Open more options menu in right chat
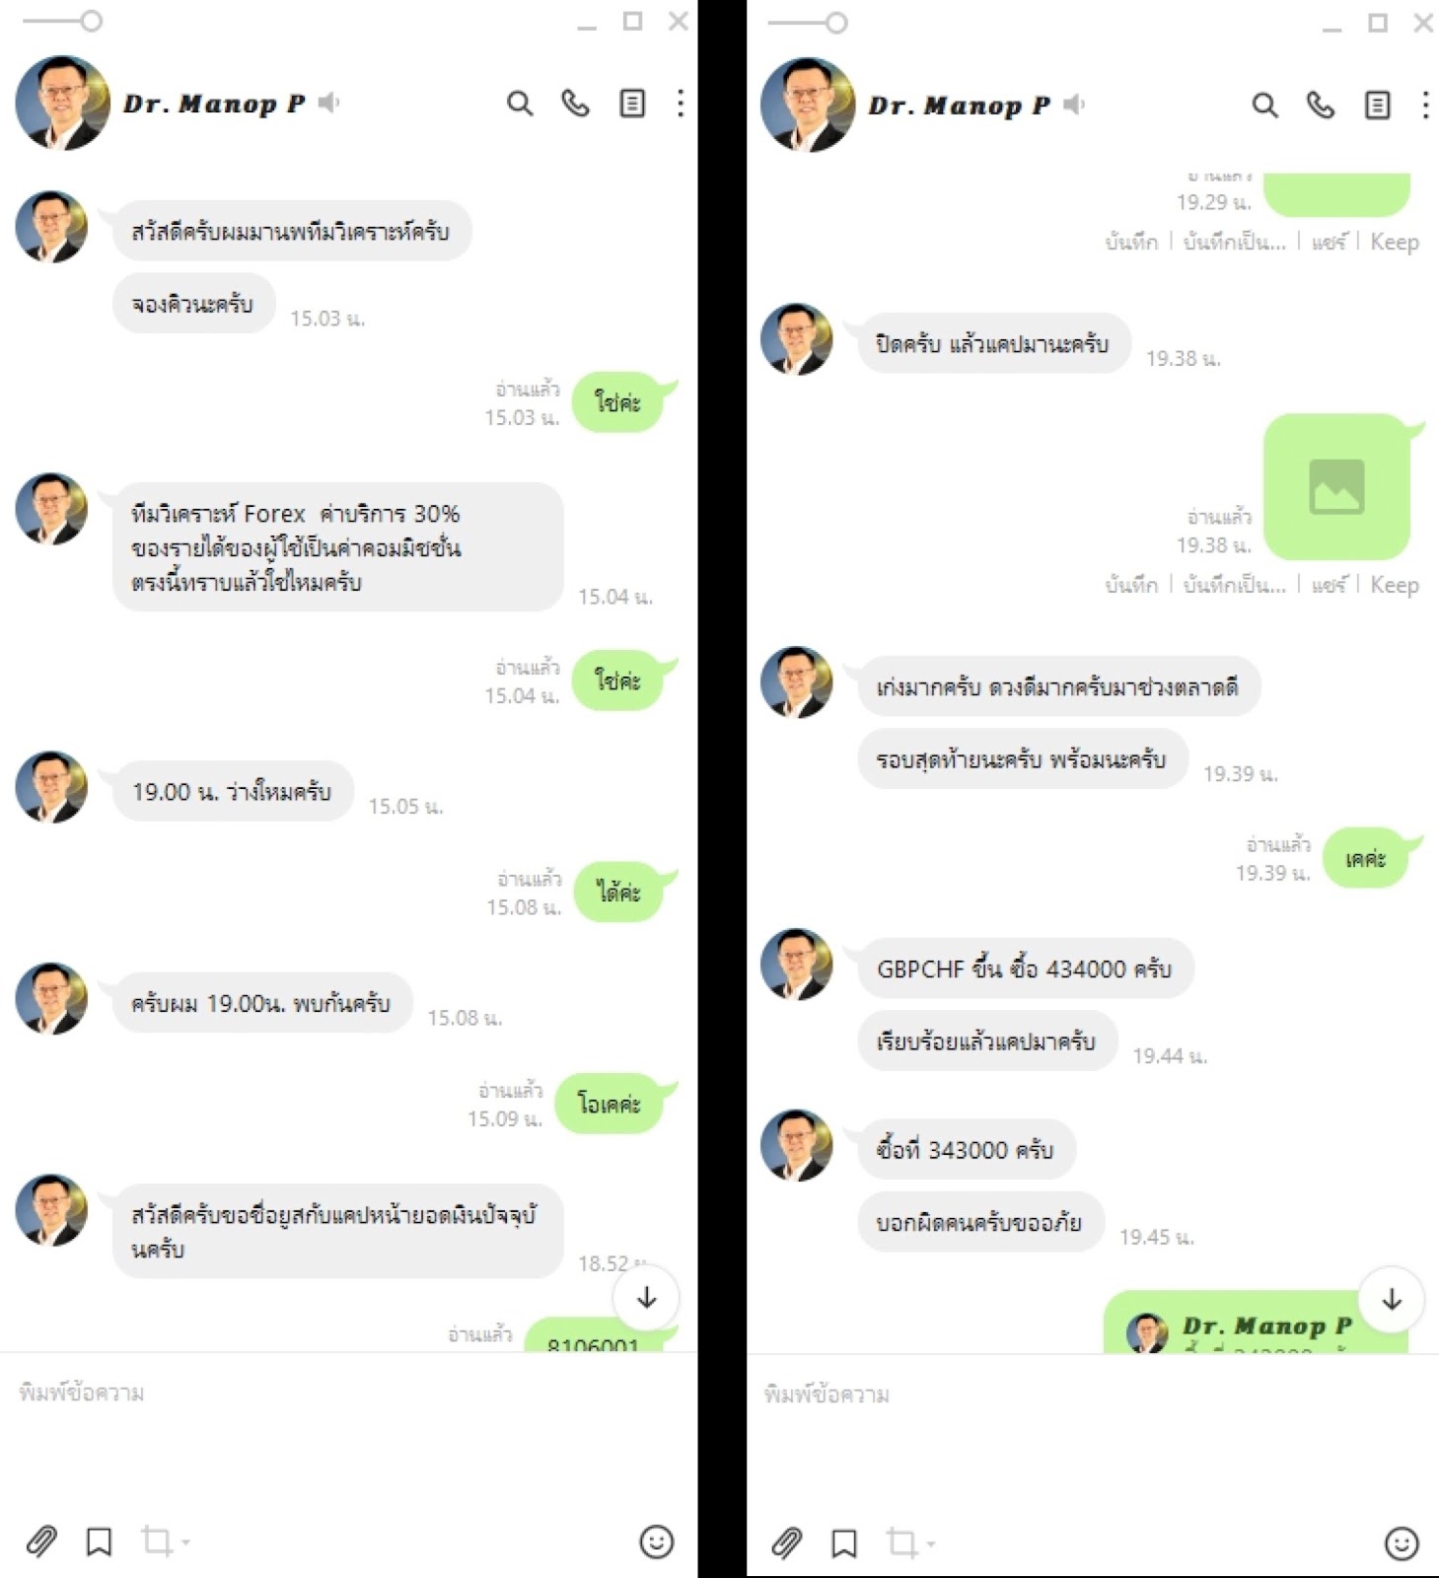Image resolution: width=1439 pixels, height=1578 pixels. tap(1425, 106)
